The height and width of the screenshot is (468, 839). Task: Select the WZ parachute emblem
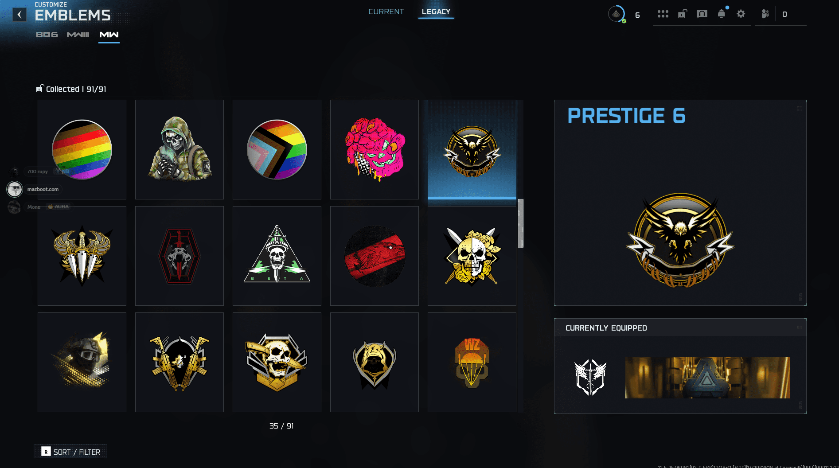click(x=472, y=362)
